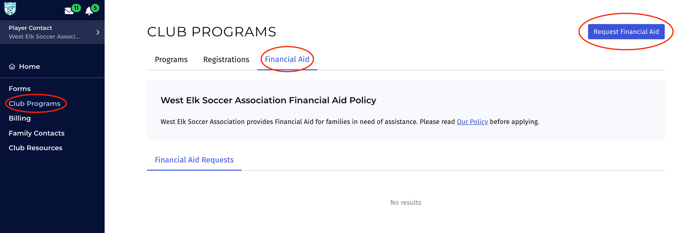Screen dimensions: 684x233
Task: Go to Home in sidebar
Action: click(x=29, y=67)
